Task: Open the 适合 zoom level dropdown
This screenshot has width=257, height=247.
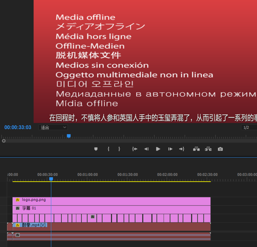Action: pyautogui.click(x=53, y=127)
